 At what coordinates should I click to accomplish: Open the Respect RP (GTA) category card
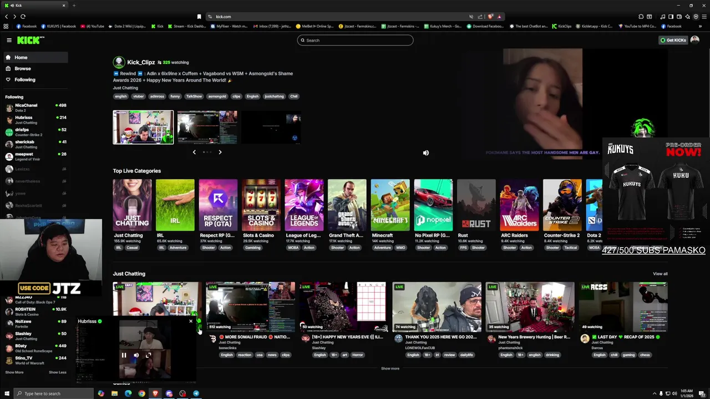pyautogui.click(x=218, y=204)
